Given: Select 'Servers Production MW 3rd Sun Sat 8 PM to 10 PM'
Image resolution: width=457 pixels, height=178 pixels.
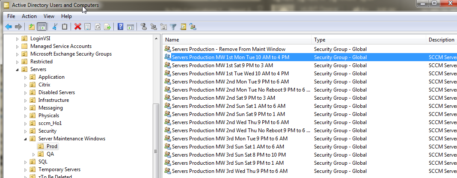Looking at the screenshot, I should pyautogui.click(x=229, y=155).
